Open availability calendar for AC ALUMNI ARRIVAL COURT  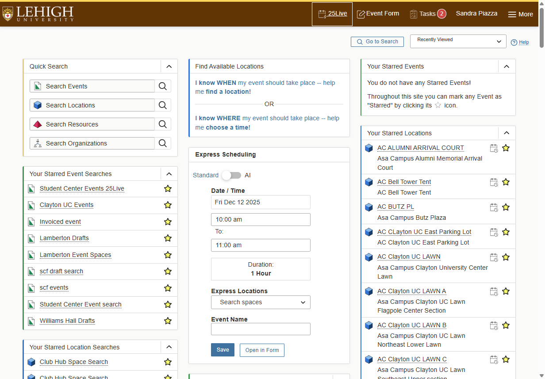494,148
